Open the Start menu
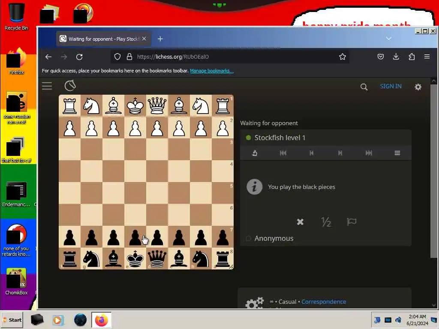 tap(12, 320)
